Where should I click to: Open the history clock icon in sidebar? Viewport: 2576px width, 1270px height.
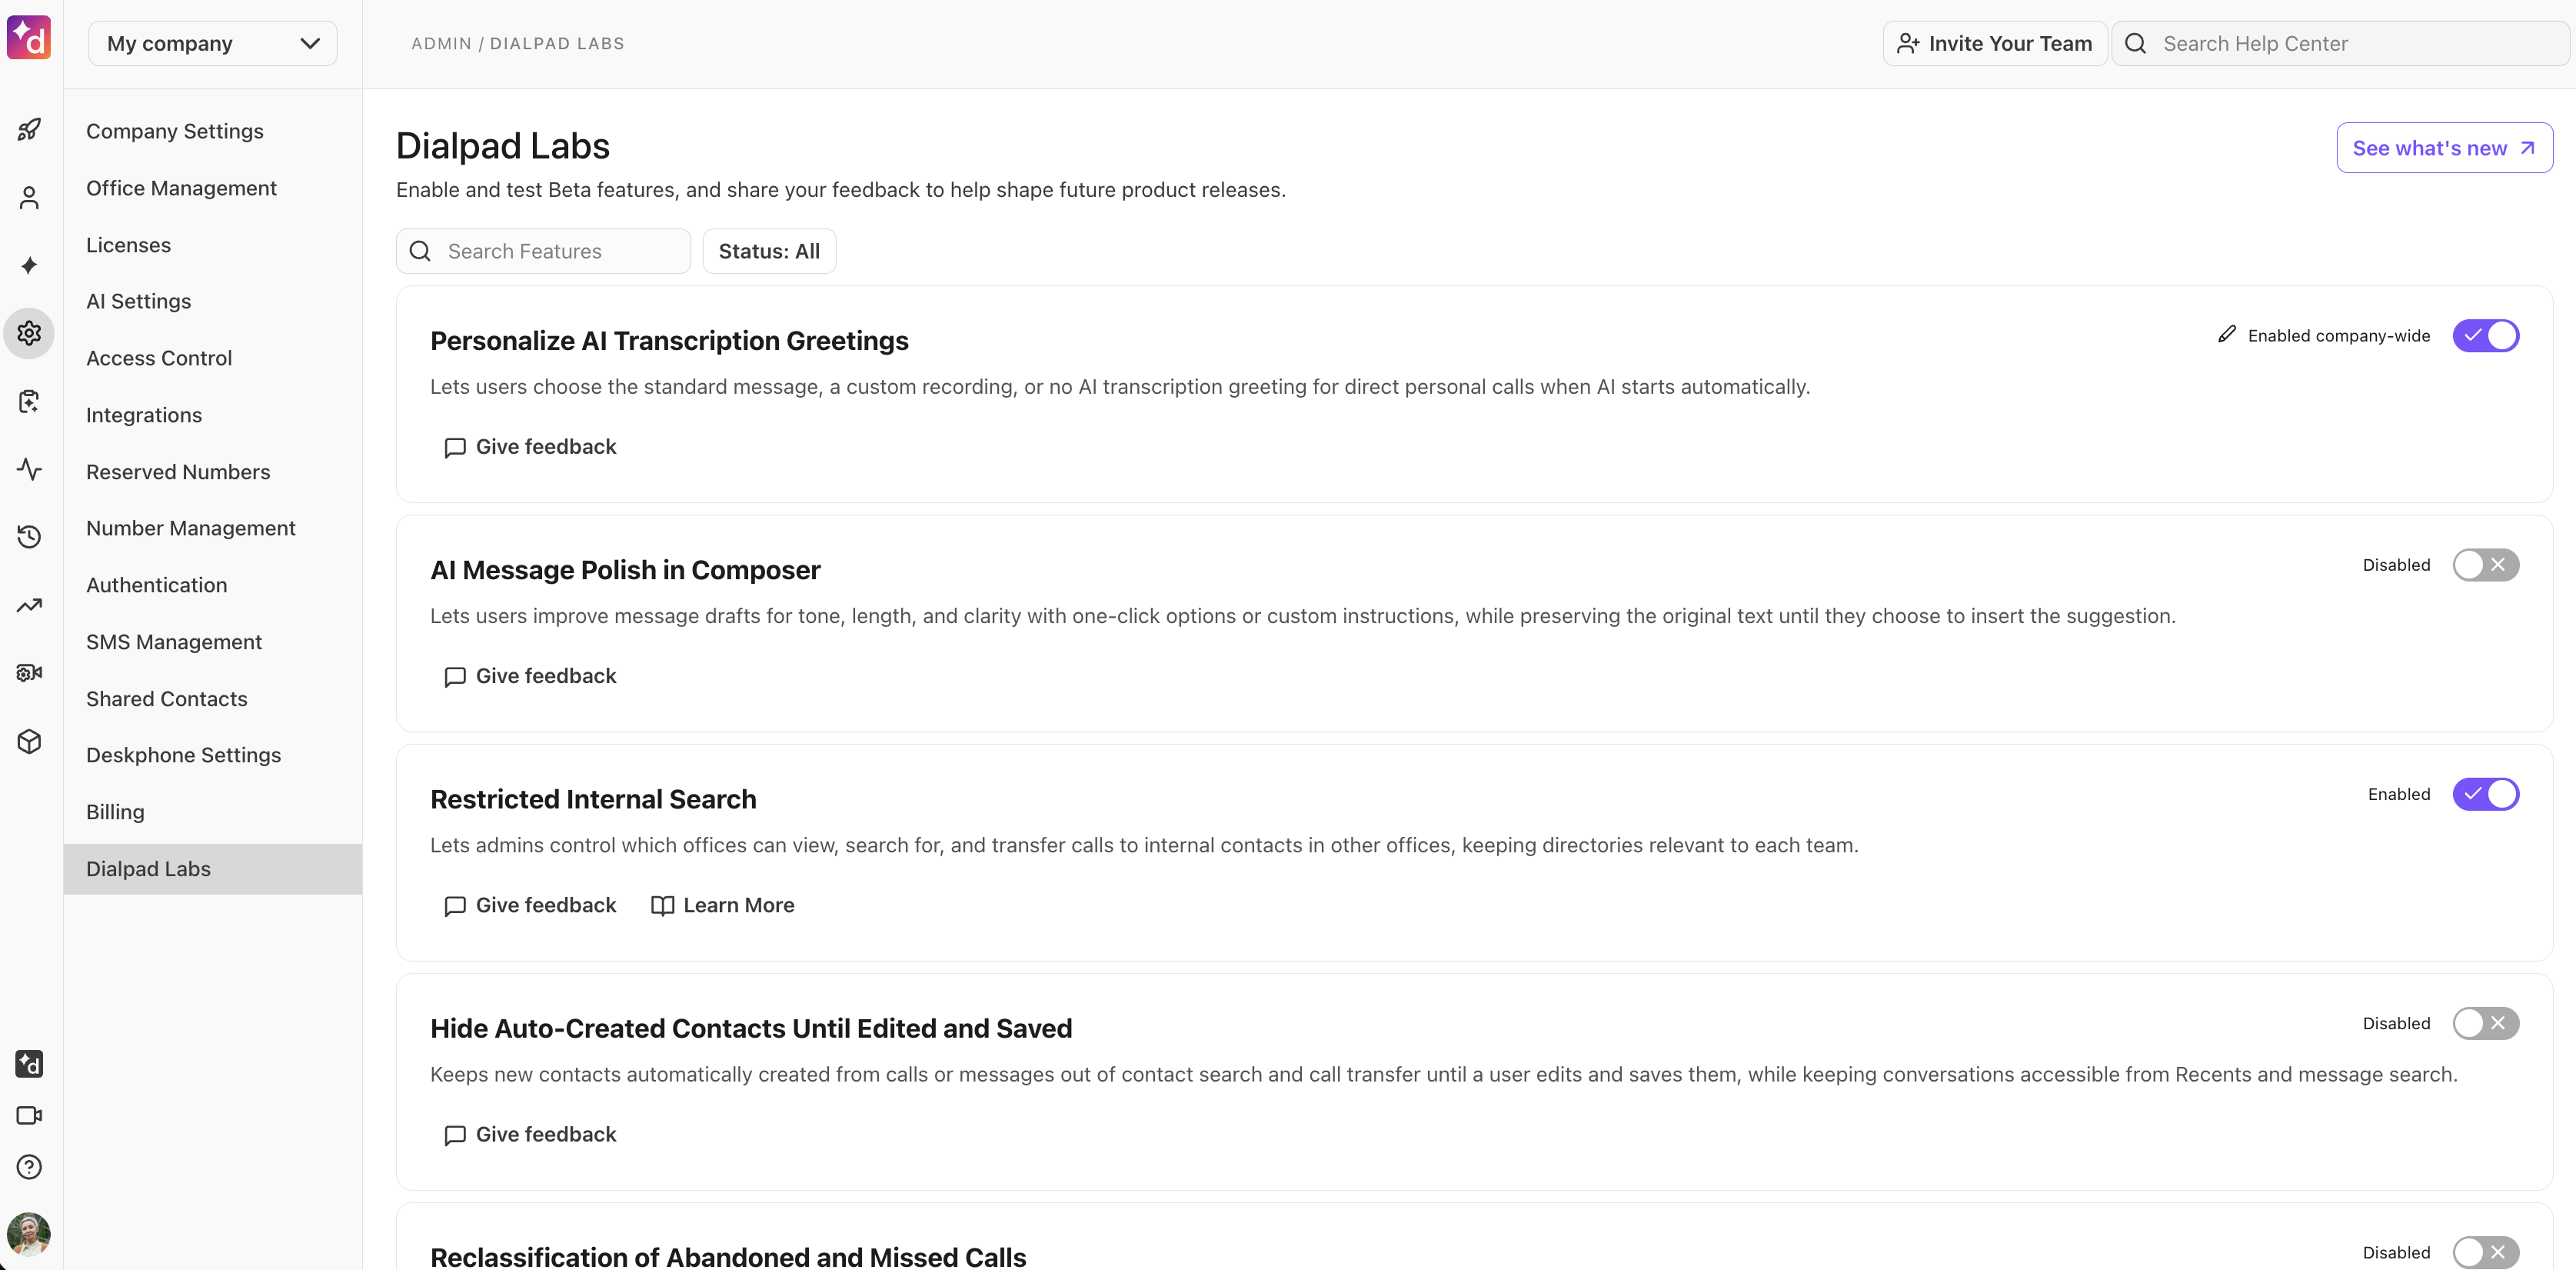(x=29, y=537)
